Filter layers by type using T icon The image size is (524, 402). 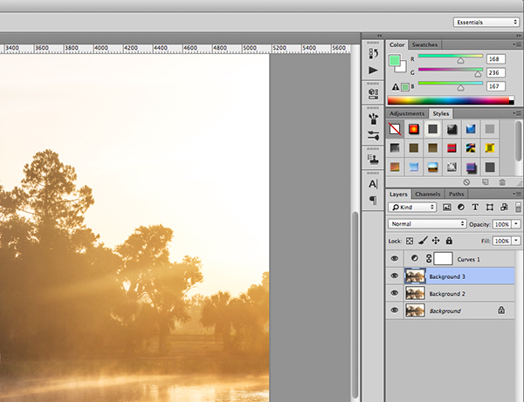[475, 208]
